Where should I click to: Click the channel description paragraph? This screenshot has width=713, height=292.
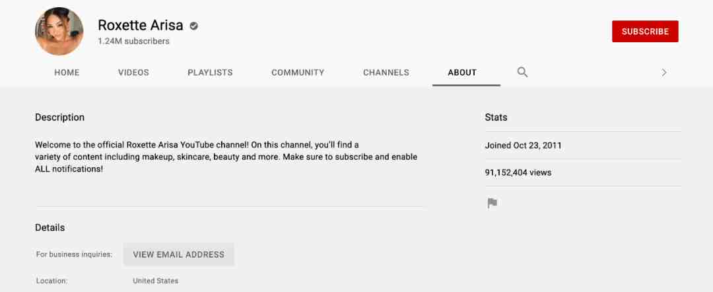(226, 157)
